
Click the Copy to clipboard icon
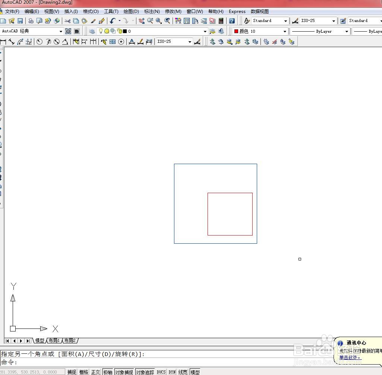tap(76, 21)
